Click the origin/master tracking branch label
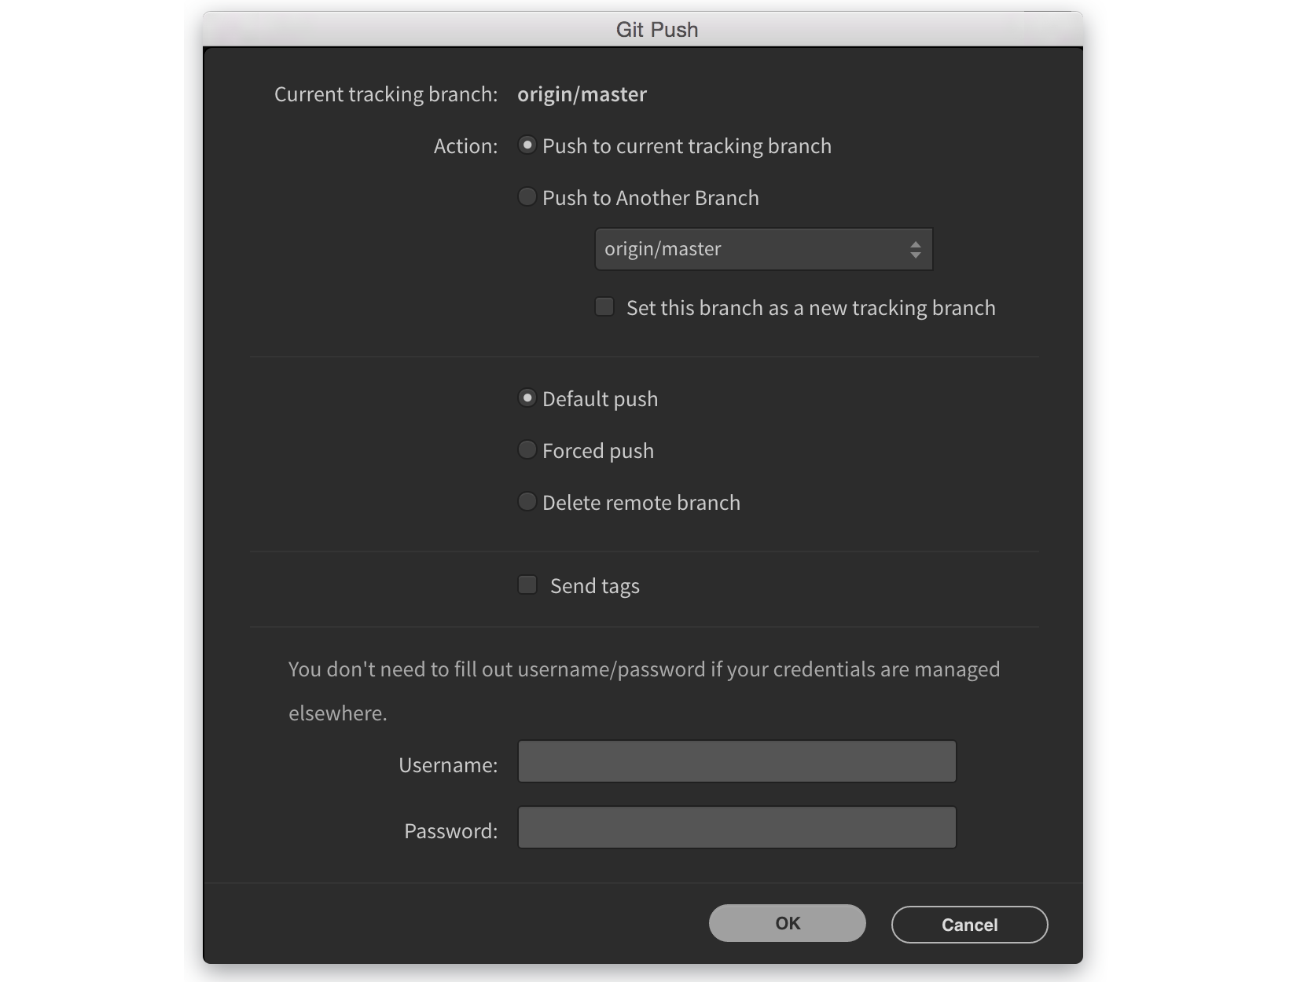The image size is (1293, 982). pos(582,94)
